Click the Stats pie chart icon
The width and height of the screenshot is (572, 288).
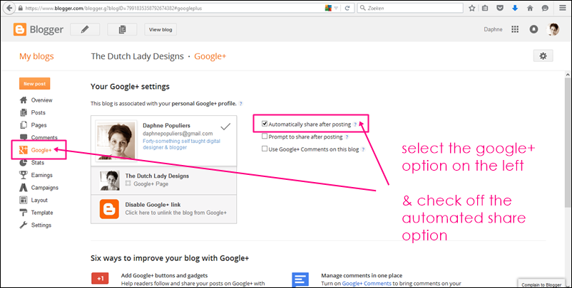coord(24,163)
